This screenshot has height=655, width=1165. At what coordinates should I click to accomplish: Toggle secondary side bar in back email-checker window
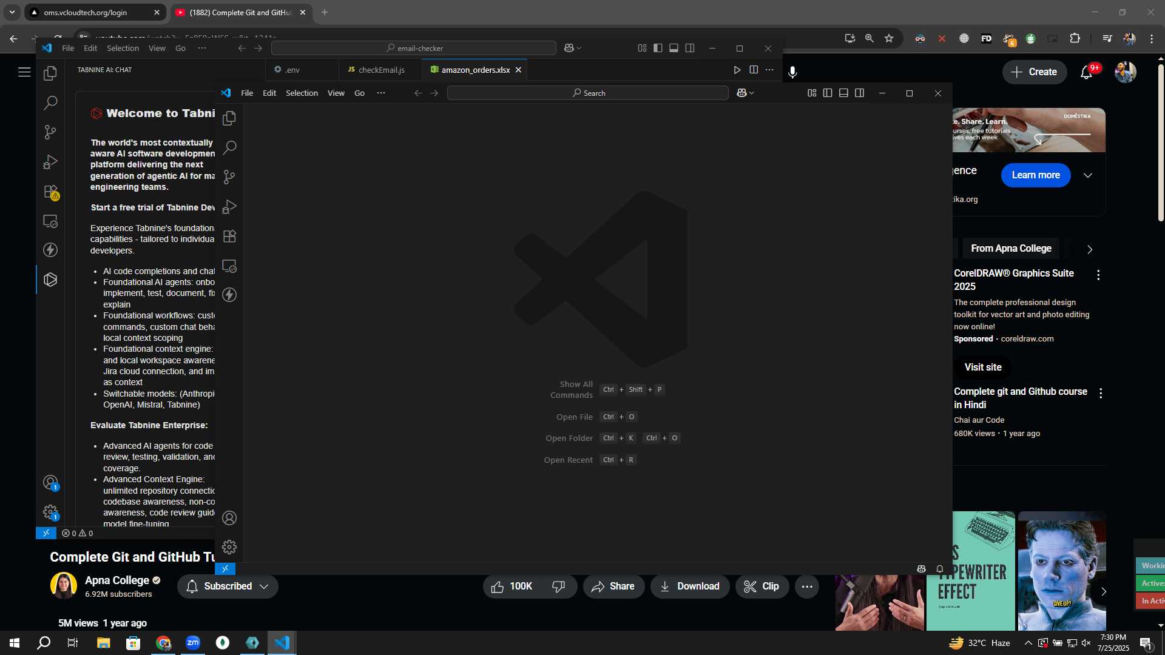point(690,48)
